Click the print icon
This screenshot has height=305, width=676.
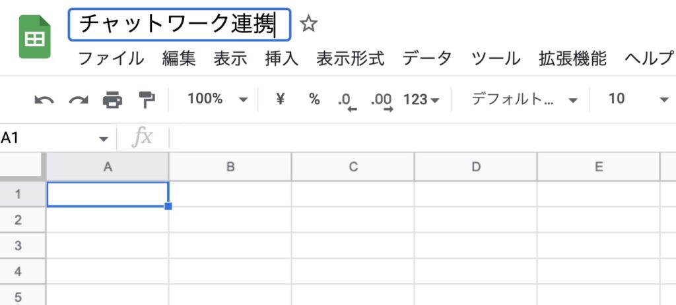(x=112, y=99)
